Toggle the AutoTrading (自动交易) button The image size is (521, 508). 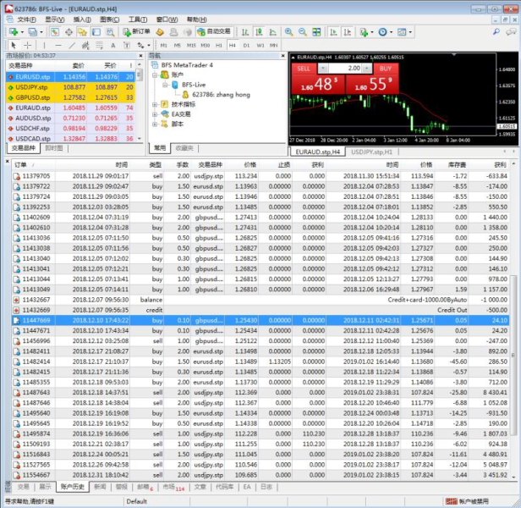point(215,31)
